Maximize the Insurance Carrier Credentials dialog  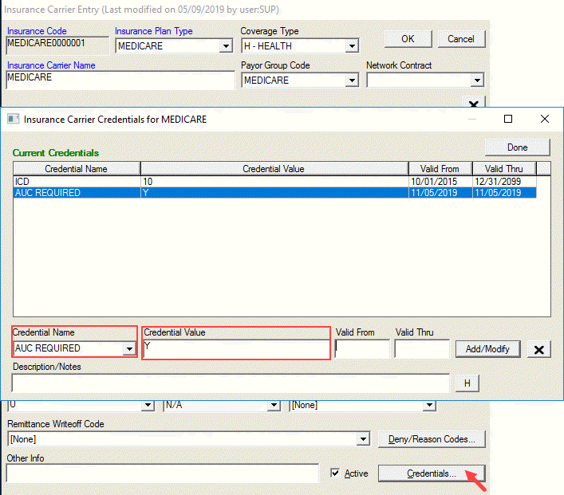coord(508,119)
